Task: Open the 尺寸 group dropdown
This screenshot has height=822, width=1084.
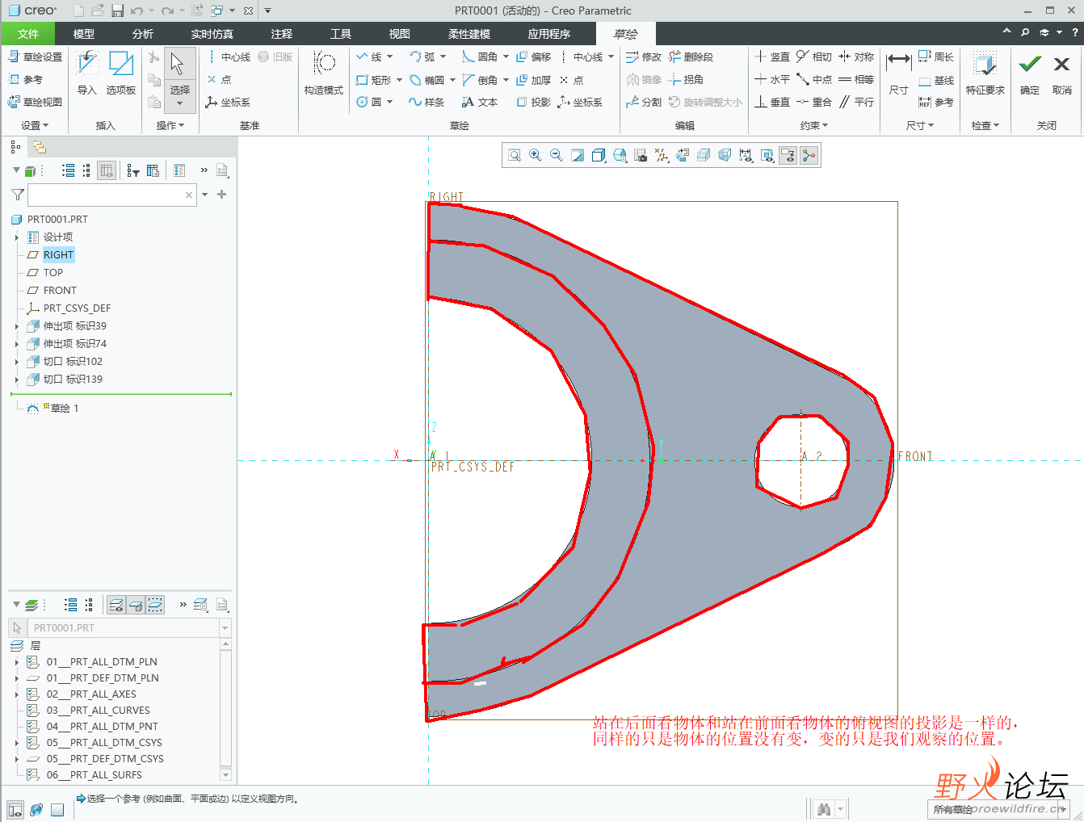Action: (x=920, y=125)
